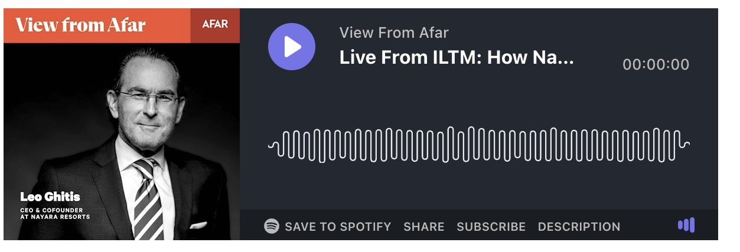This screenshot has height=252, width=740.
Task: Seek to the end of the waveform
Action: pyautogui.click(x=685, y=145)
